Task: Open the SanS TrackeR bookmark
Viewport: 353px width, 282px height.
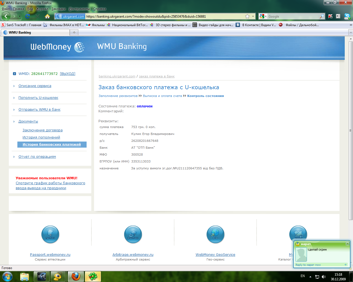Action: pyautogui.click(x=21, y=25)
